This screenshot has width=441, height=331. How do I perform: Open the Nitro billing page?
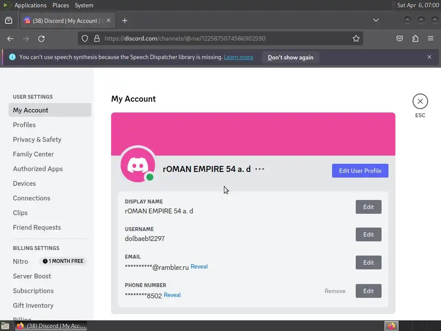21,261
